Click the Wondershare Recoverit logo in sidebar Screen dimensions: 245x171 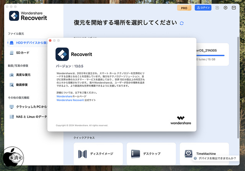(x=28, y=16)
